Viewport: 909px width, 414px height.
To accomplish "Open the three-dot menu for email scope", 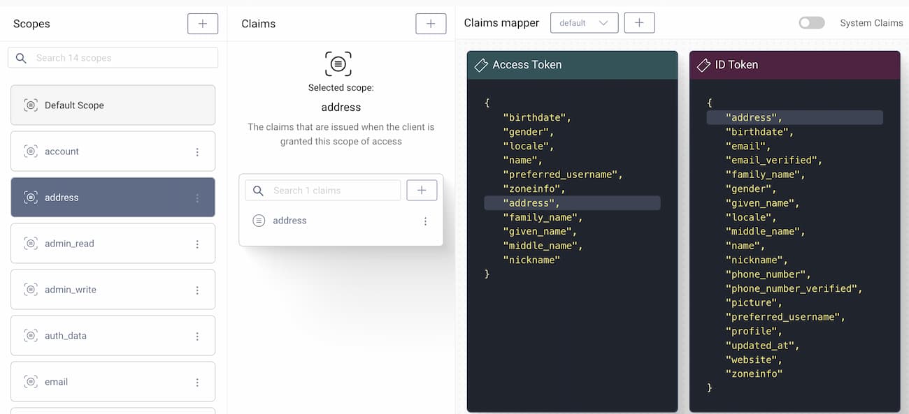I will [197, 383].
